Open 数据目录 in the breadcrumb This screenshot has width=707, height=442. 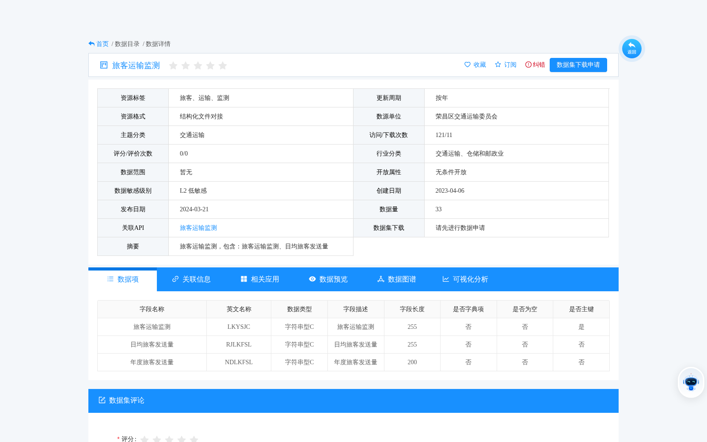pyautogui.click(x=127, y=44)
